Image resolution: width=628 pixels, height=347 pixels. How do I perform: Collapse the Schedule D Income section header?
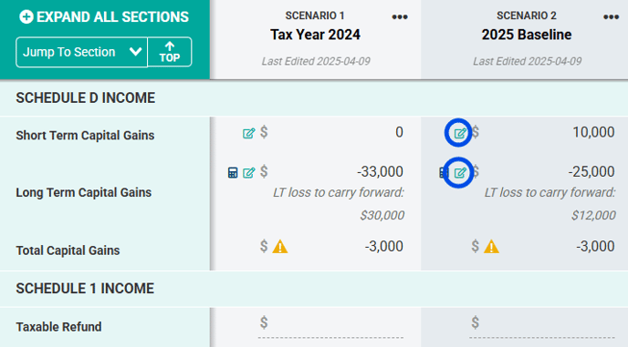[314, 98]
